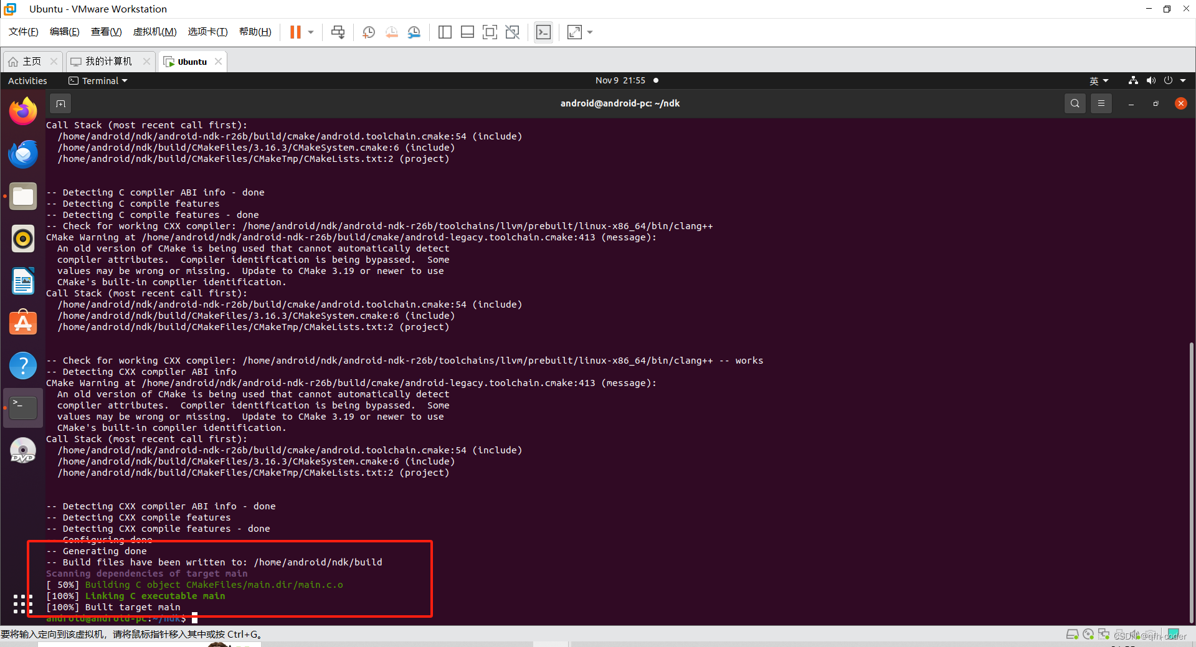Open the Help application from dock
This screenshot has width=1196, height=647.
tap(23, 366)
